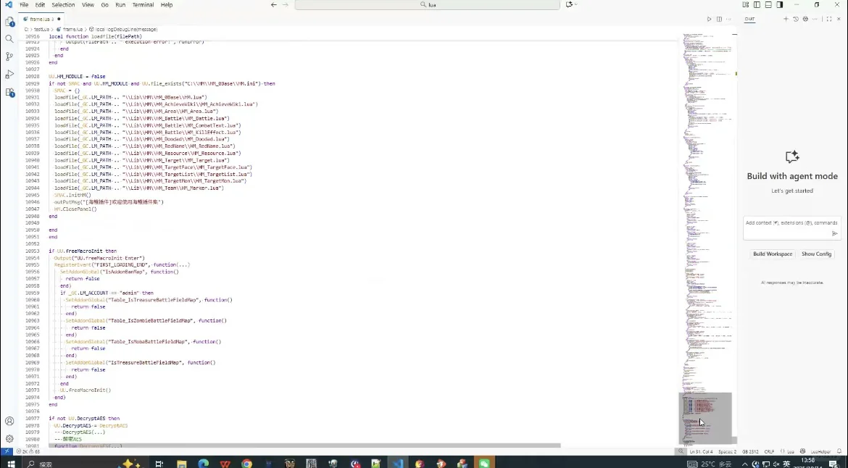The width and height of the screenshot is (848, 468).
Task: Open the Run and Debug view
Action: 9,74
